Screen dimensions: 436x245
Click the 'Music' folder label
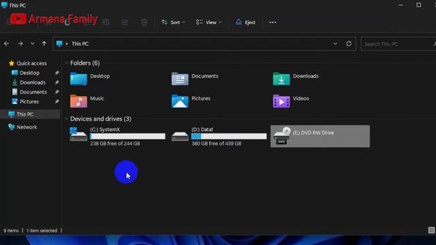tap(97, 98)
